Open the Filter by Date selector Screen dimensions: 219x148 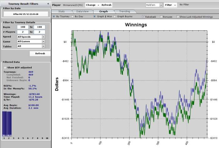(x=26, y=14)
